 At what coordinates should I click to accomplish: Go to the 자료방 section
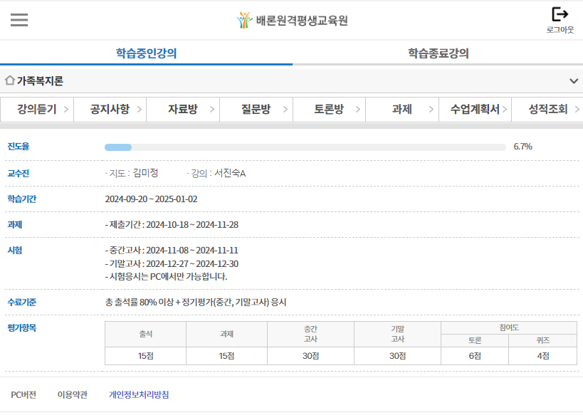click(182, 109)
